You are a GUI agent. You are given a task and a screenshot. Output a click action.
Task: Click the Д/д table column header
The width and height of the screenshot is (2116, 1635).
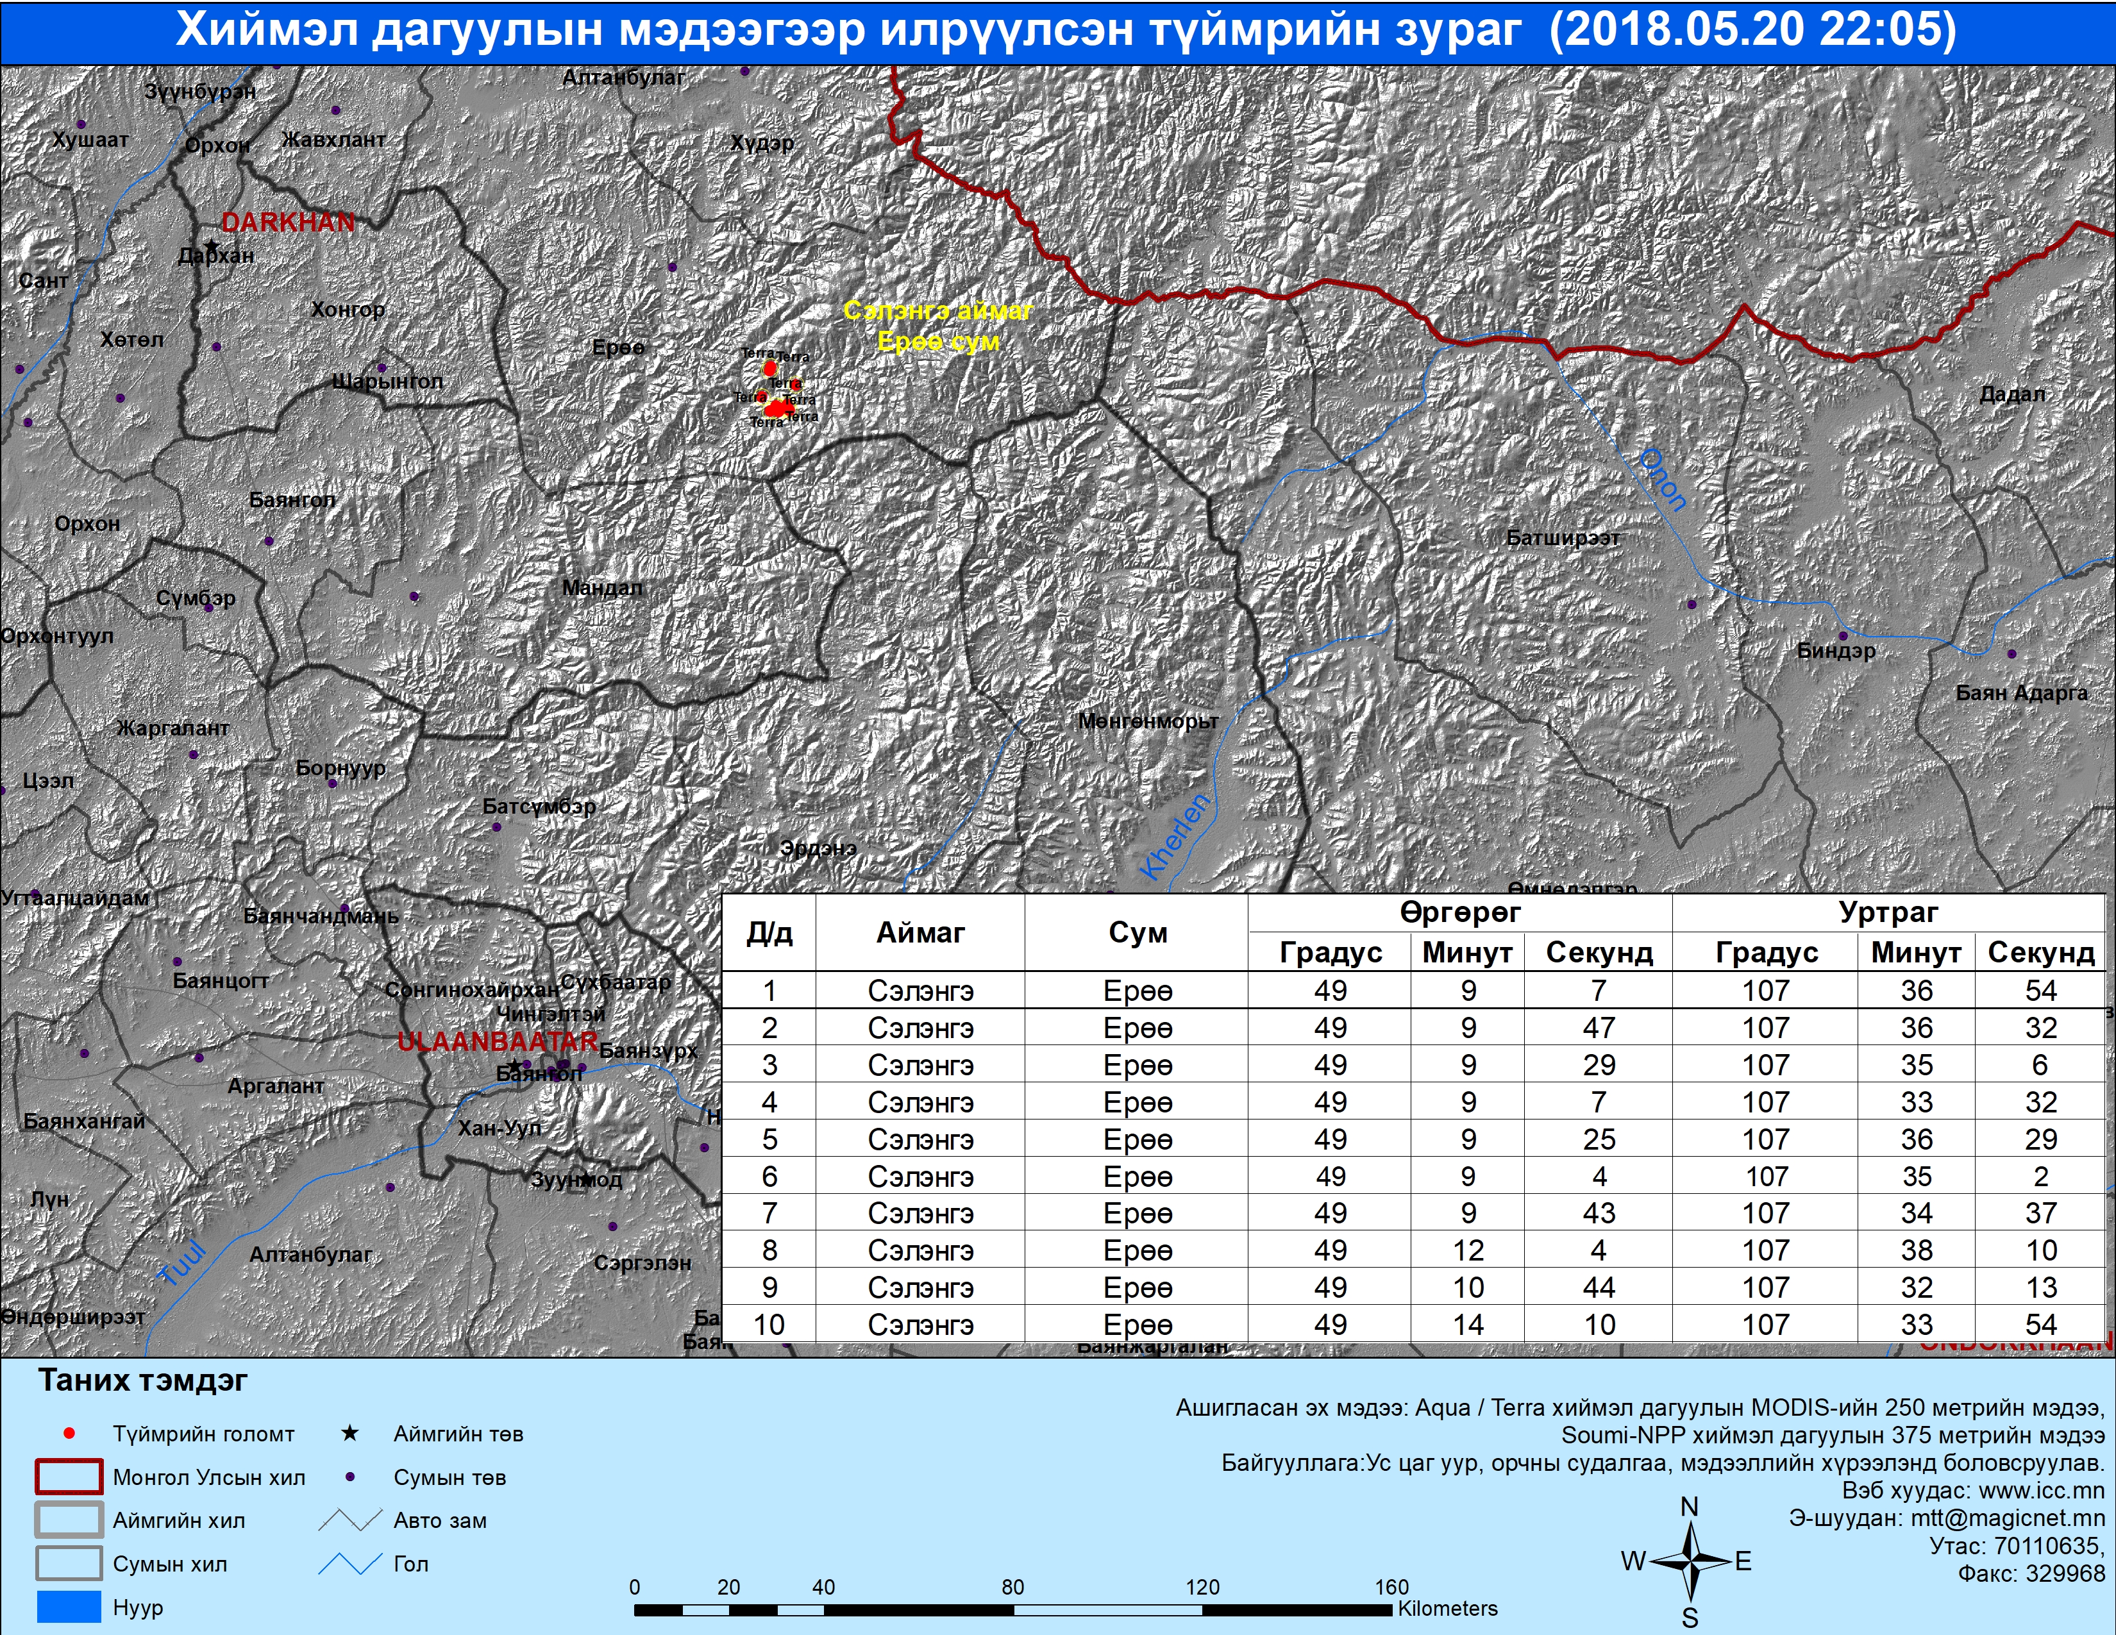769,933
